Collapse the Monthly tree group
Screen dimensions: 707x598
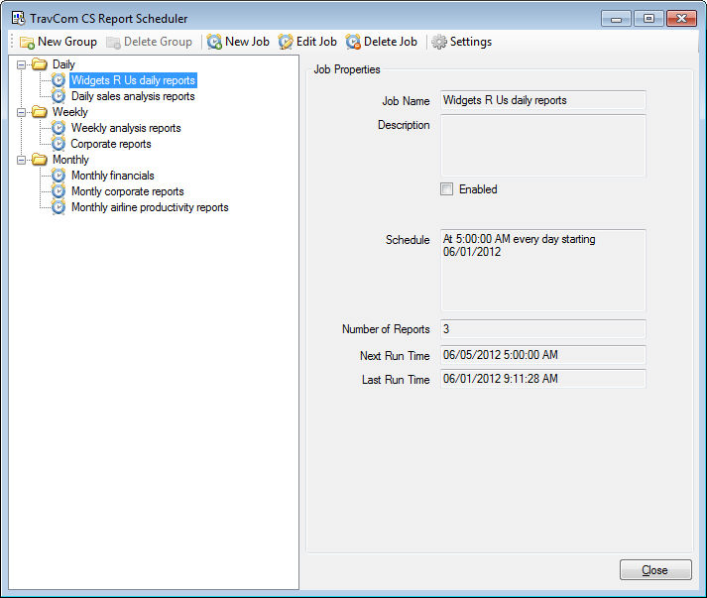point(22,160)
